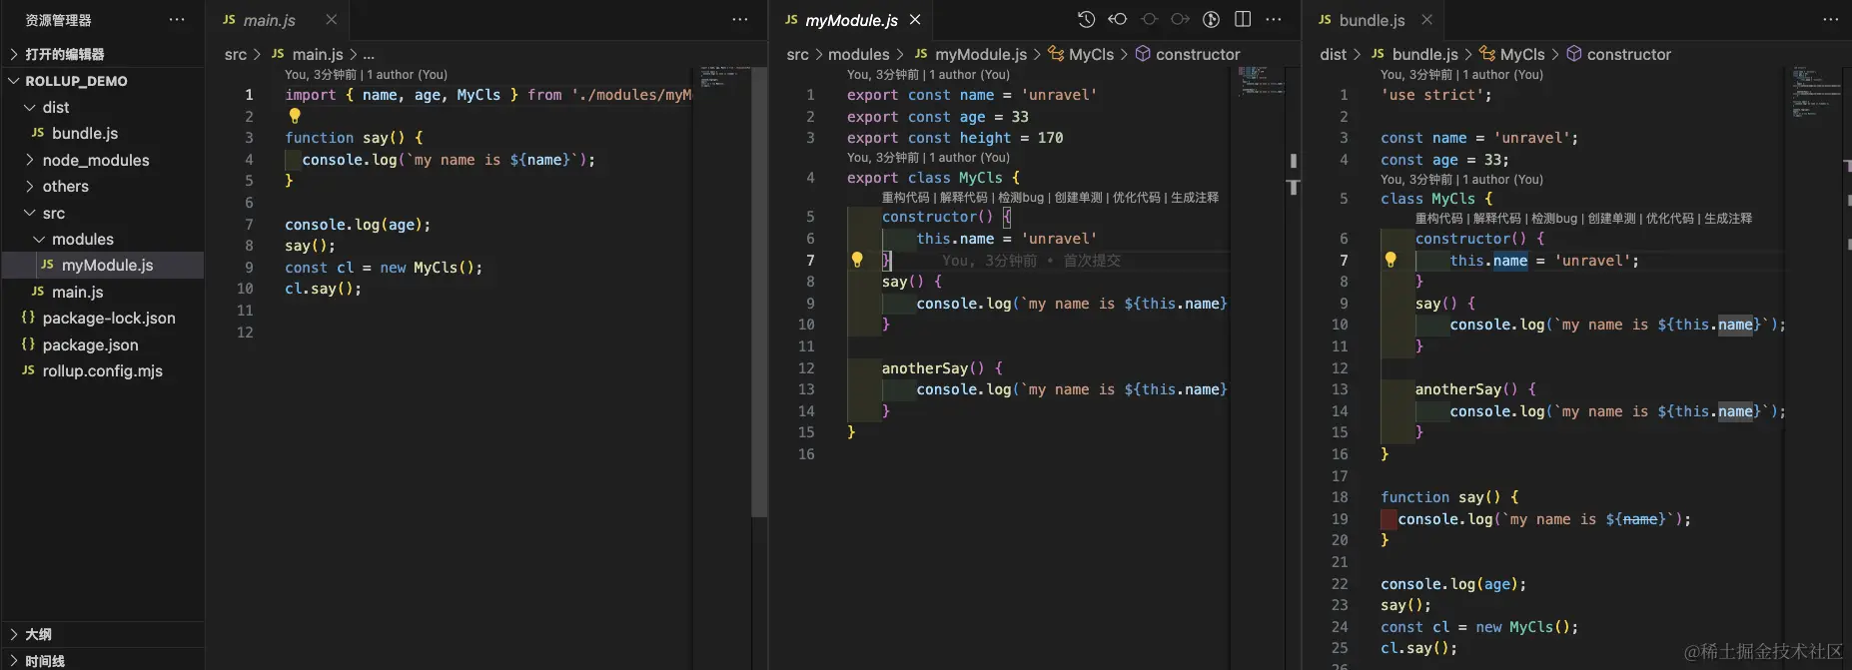Click MyCls breadcrumb in bundle.js editor
This screenshot has width=1852, height=670.
click(x=1522, y=54)
